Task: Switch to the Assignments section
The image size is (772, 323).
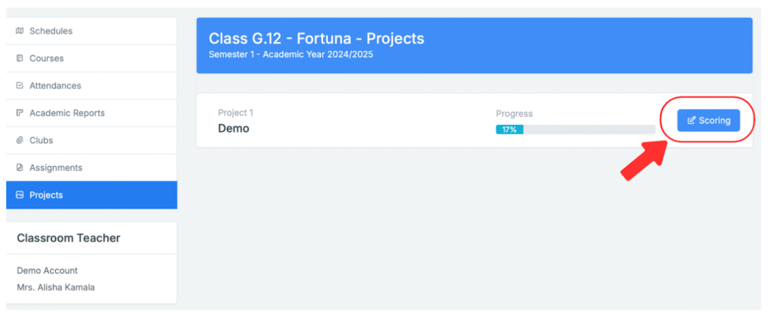Action: pyautogui.click(x=55, y=168)
